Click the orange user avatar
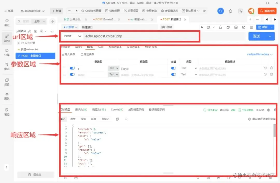280x183 pixels. (x=251, y=11)
